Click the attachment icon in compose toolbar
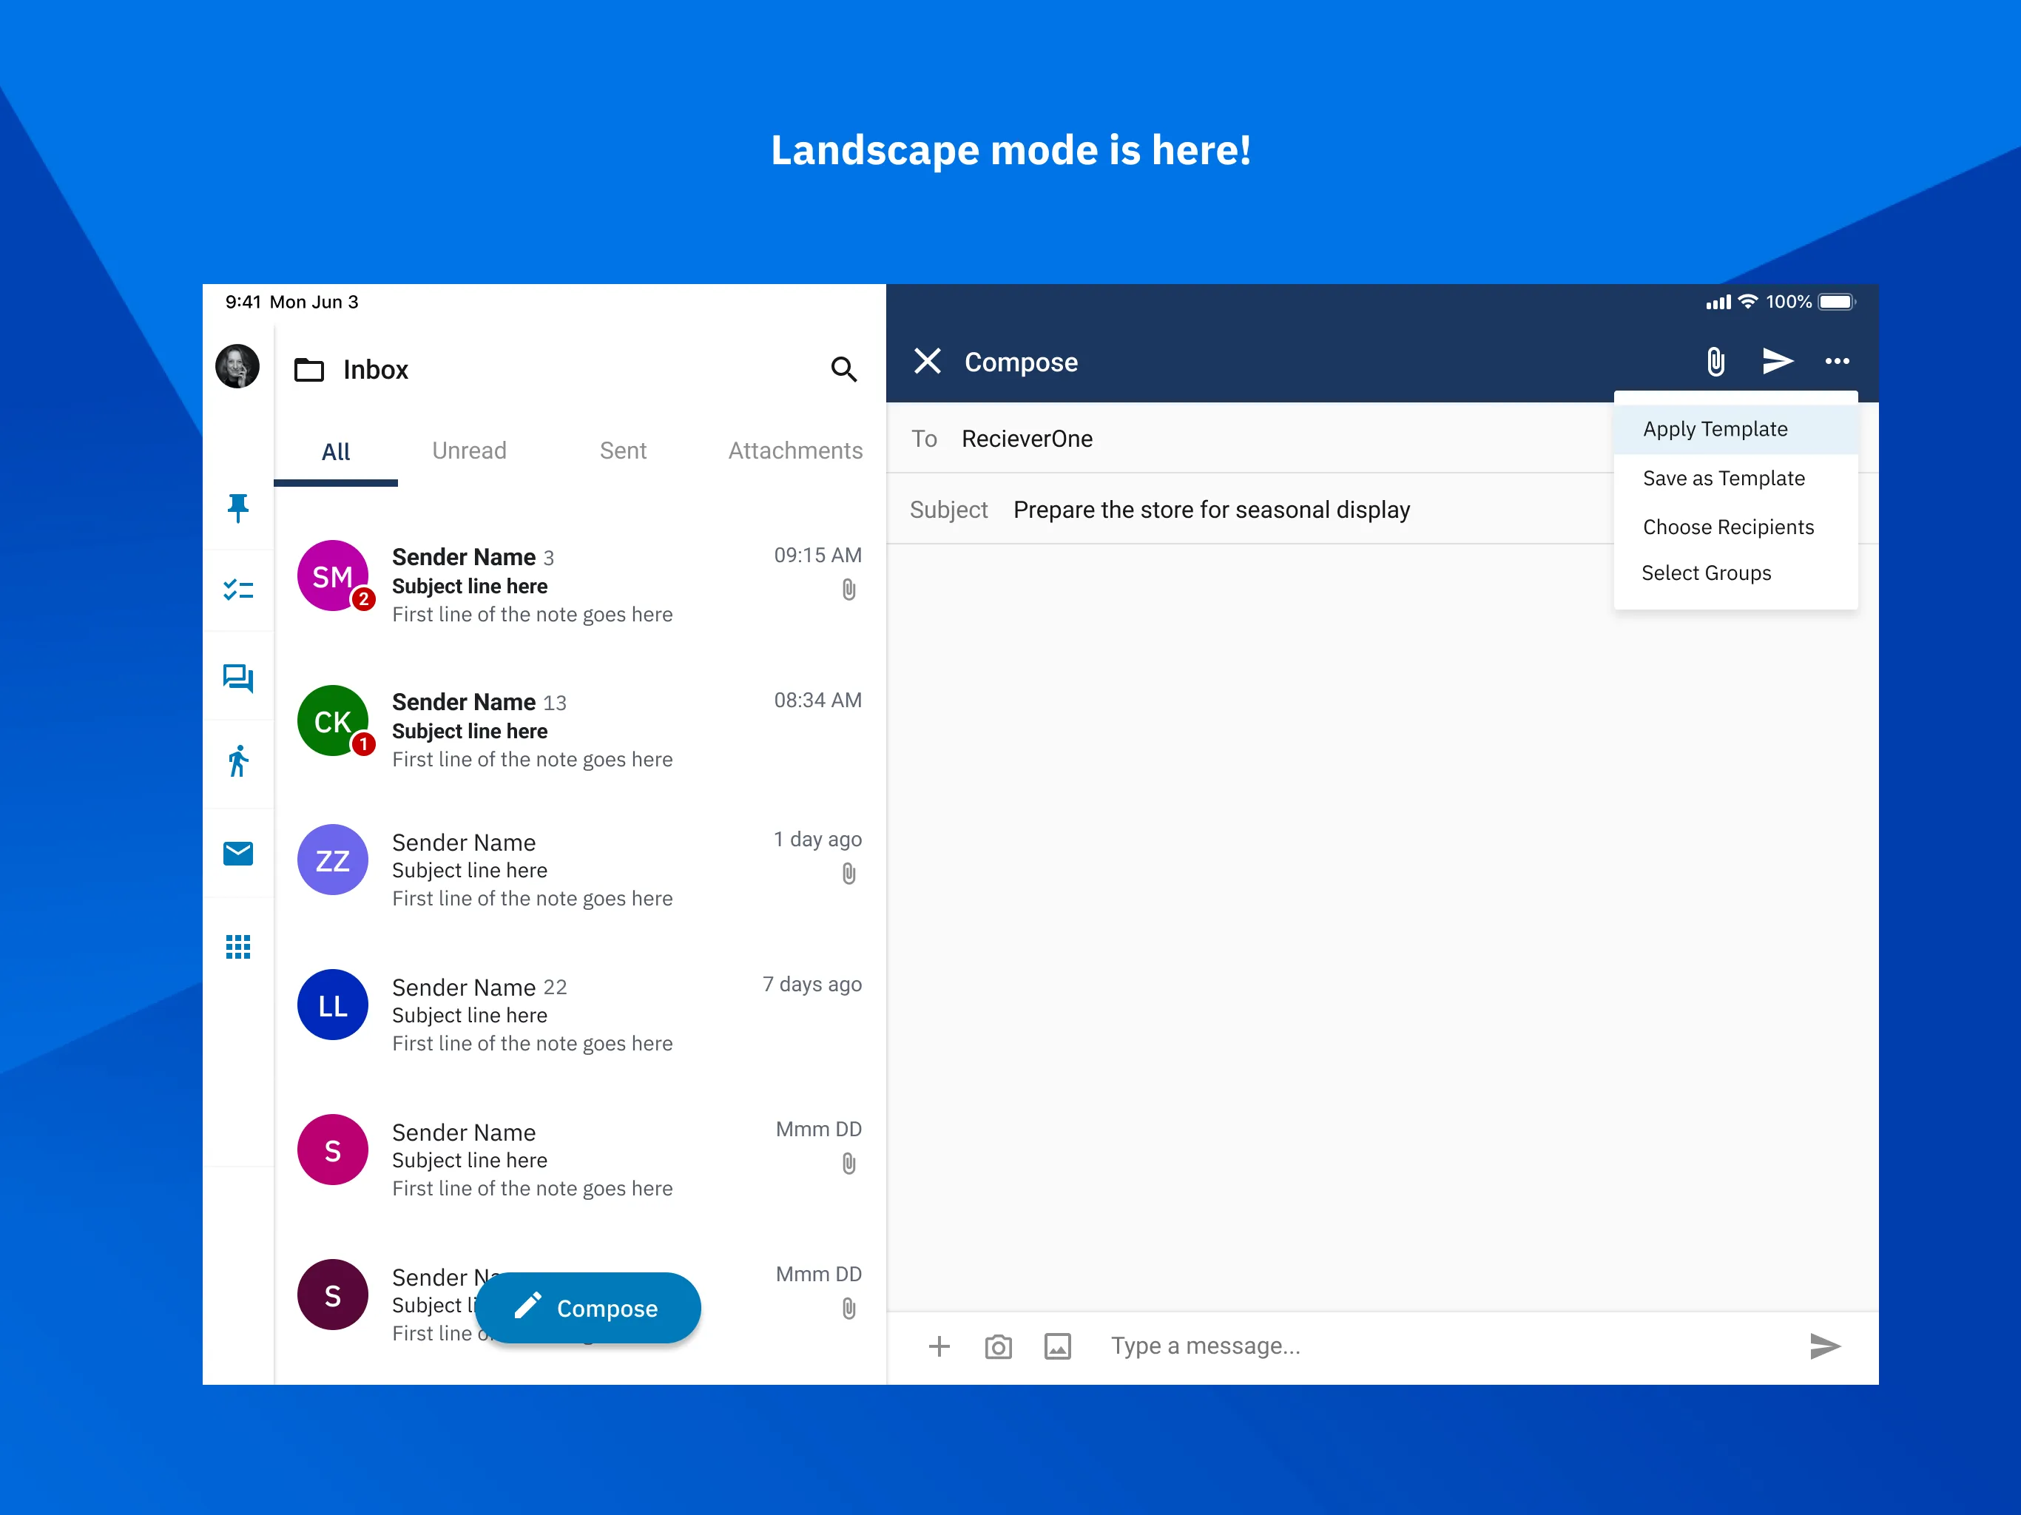This screenshot has height=1515, width=2021. pos(1717,361)
